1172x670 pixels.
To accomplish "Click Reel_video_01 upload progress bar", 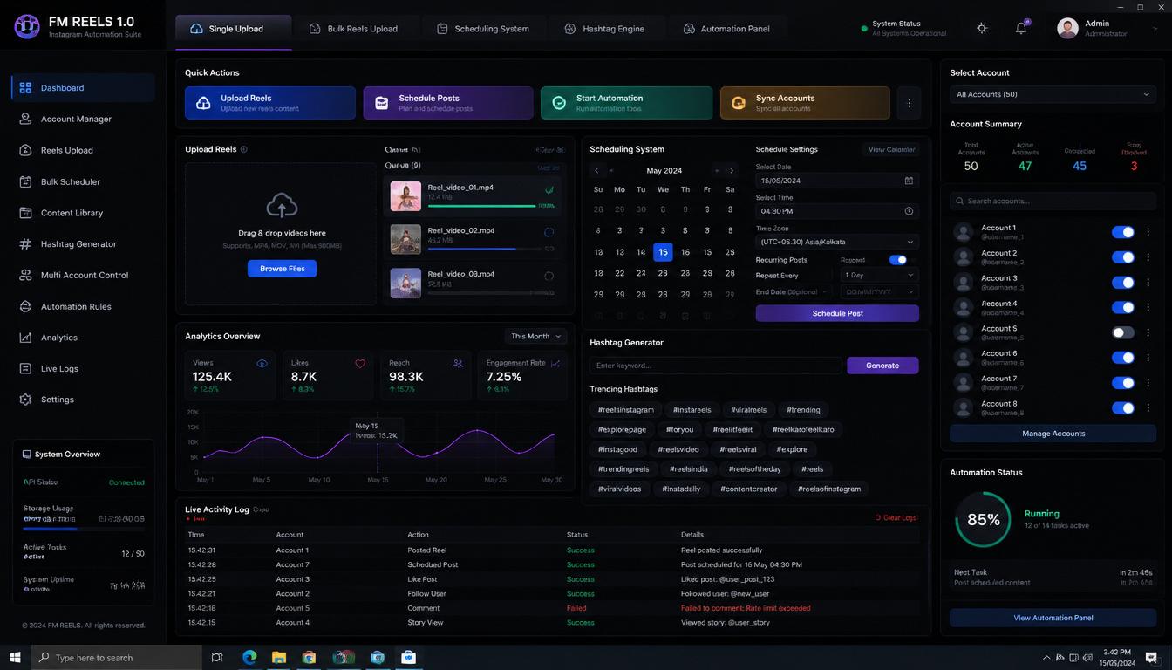I will (481, 206).
